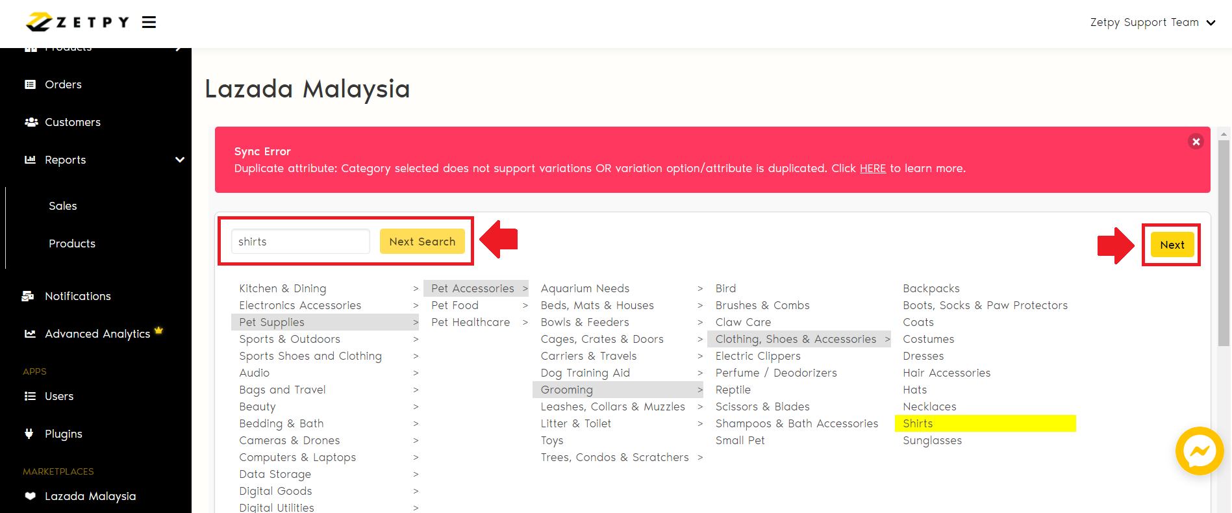The height and width of the screenshot is (513, 1232).
Task: Dismiss the Sync Error alert
Action: click(1196, 142)
